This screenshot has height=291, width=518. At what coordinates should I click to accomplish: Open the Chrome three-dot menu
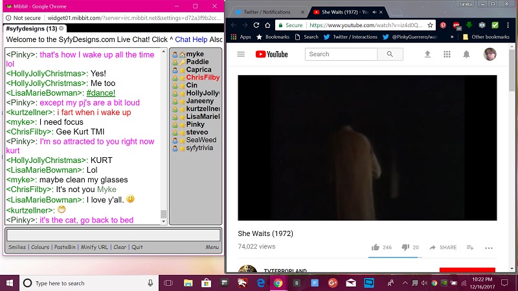508,25
